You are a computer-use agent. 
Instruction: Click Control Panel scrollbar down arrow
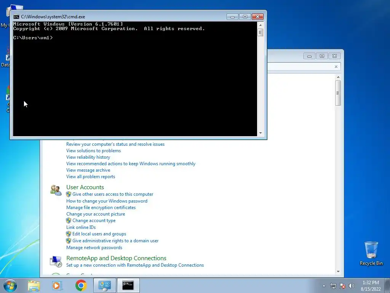tap(338, 271)
